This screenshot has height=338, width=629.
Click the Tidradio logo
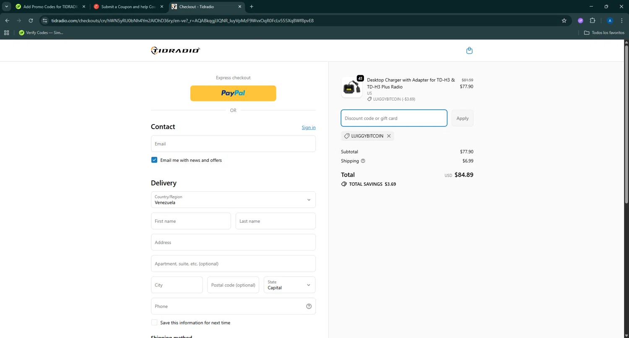click(x=175, y=50)
